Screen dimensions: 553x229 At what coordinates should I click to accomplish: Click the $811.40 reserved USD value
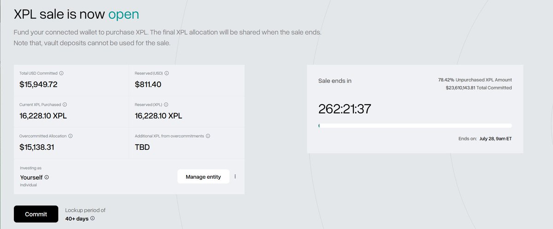click(148, 84)
